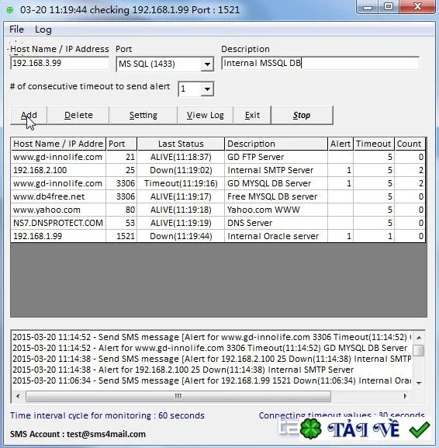
Task: Click the View Log button
Action: tap(206, 115)
